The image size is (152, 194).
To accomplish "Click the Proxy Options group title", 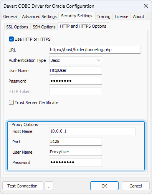I will [25, 124].
